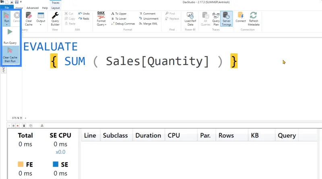This screenshot has height=179, width=322.
Task: Click the blue SE legend swatch
Action: (56, 164)
